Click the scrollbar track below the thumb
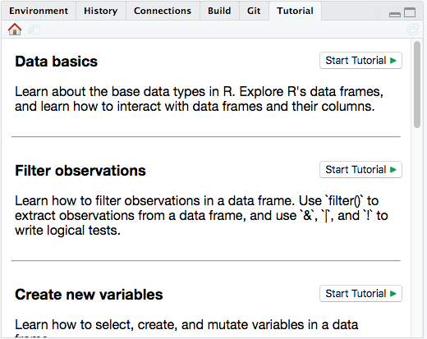Image resolution: width=427 pixels, height=339 pixels. 417,232
